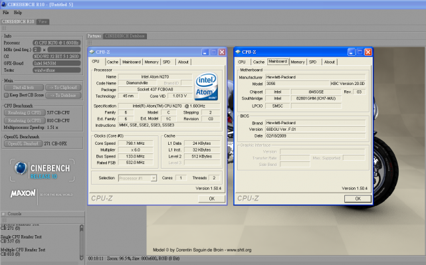
Task: Click left CPU-Z title bar icon
Action: (x=92, y=52)
